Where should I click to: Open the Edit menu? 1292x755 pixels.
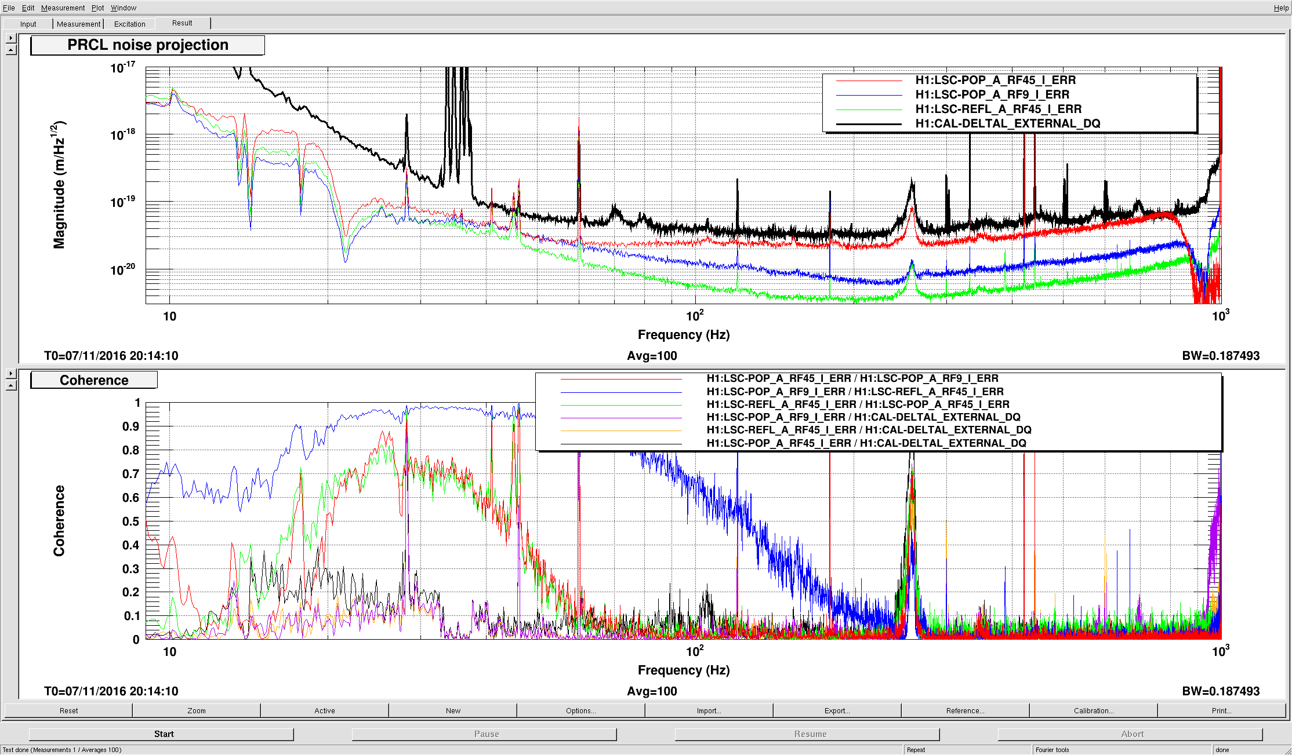(x=28, y=8)
